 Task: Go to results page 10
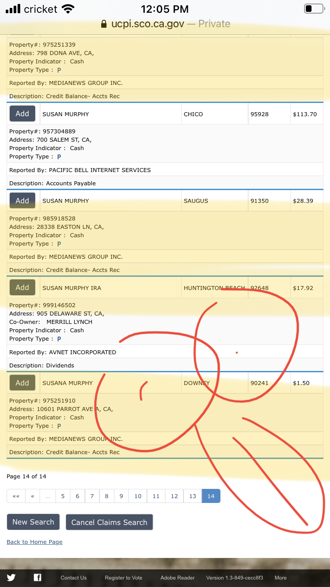(x=138, y=496)
